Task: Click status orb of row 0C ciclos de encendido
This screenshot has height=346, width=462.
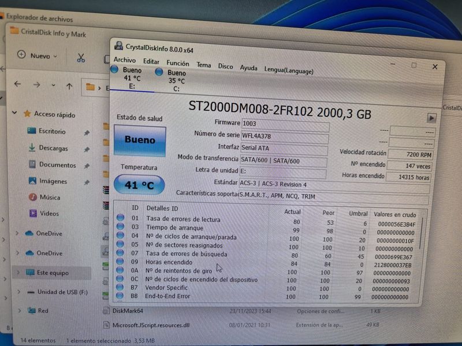Action: pos(120,278)
